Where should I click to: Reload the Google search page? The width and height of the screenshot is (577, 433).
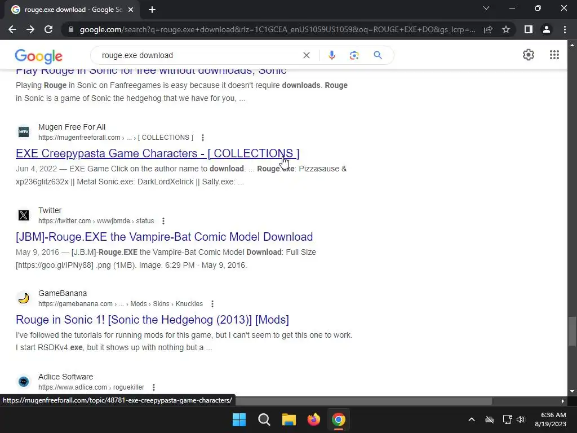coord(48,29)
